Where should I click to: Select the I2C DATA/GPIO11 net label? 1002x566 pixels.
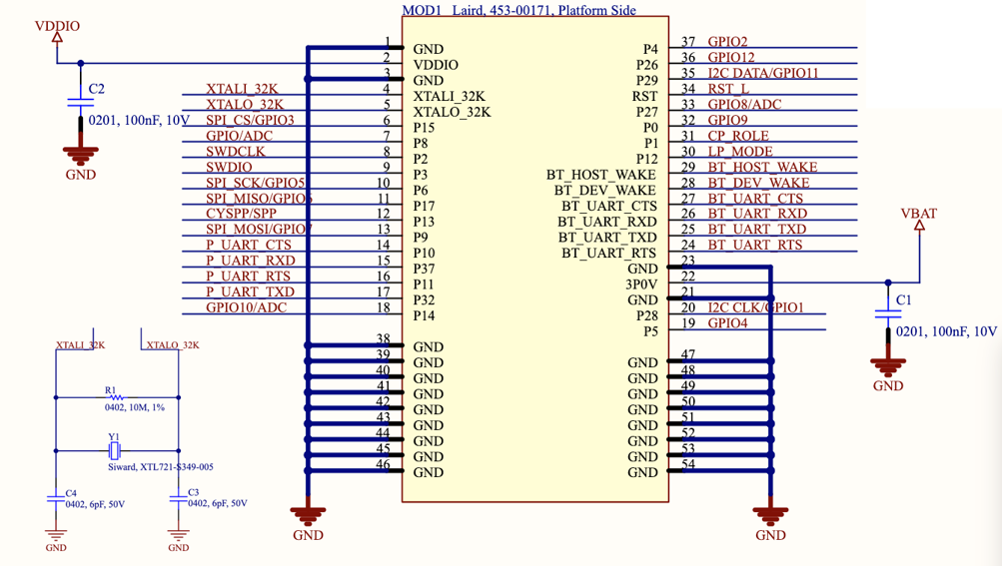763,73
